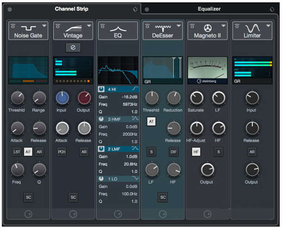
Task: Click the 4 HI Gain value -16.2dB
Action: click(x=130, y=97)
